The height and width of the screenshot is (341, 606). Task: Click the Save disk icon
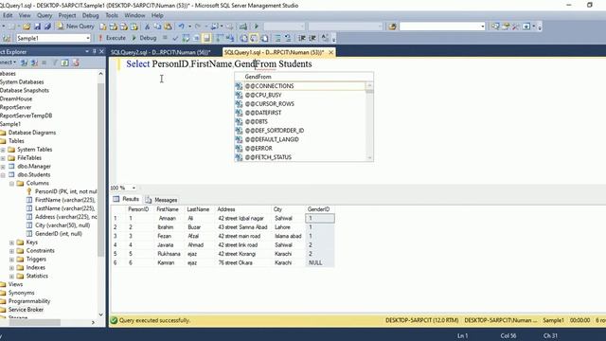click(37, 27)
